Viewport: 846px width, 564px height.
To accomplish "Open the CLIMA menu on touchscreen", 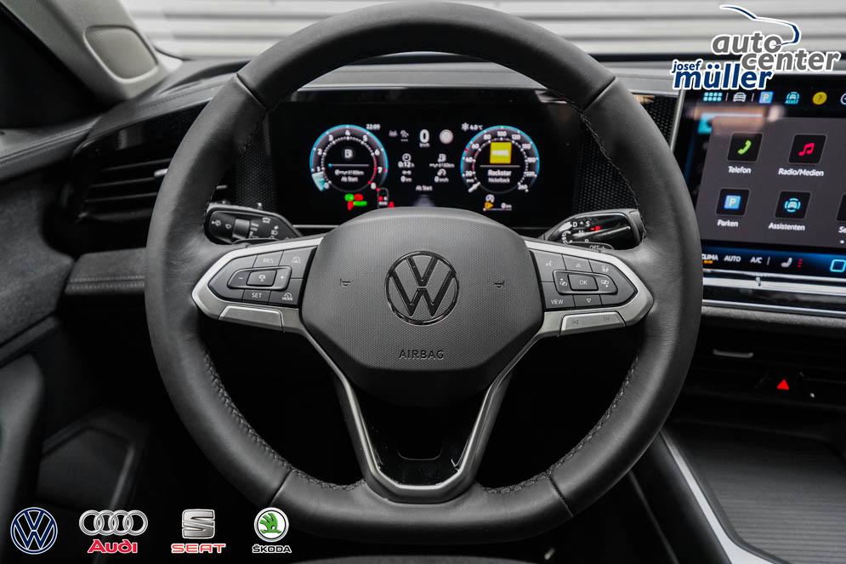I will pos(709,256).
